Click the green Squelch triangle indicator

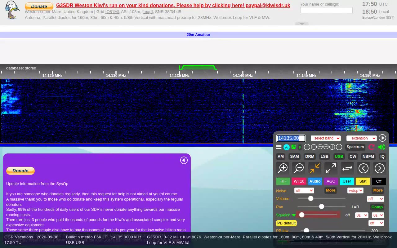point(294,215)
